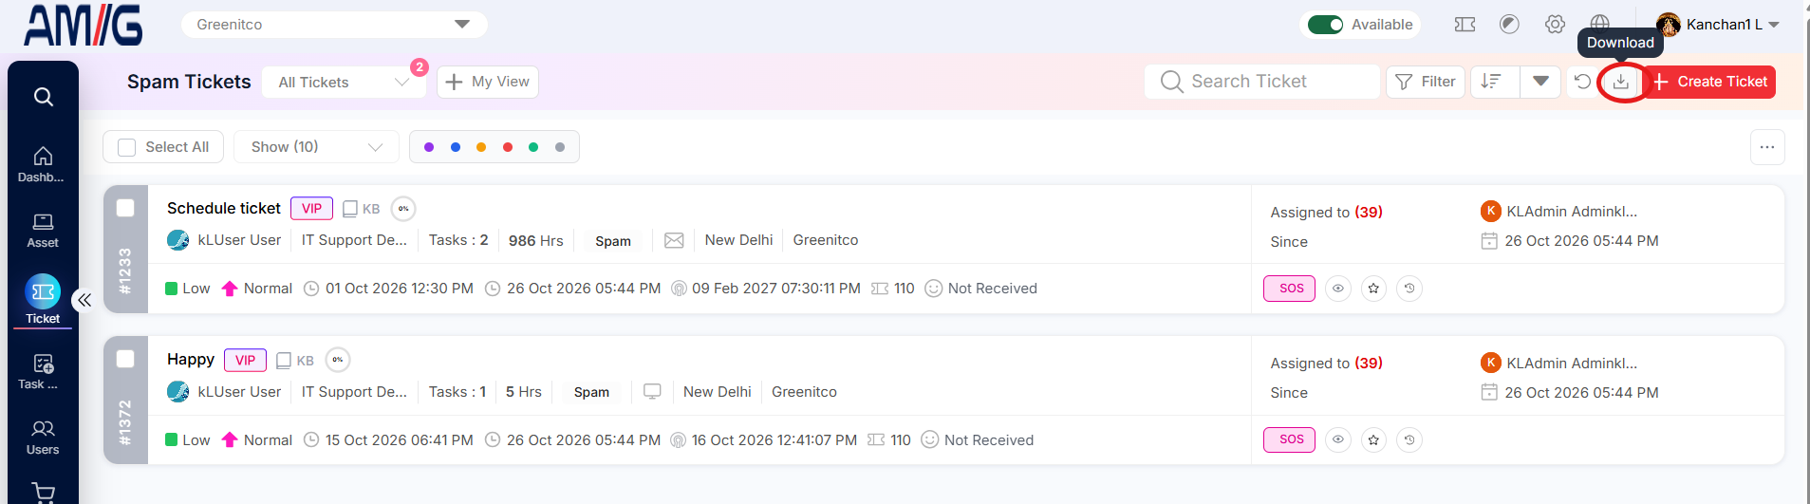Open the Greenitco company dropdown
This screenshot has height=504, width=1810.
(x=334, y=25)
